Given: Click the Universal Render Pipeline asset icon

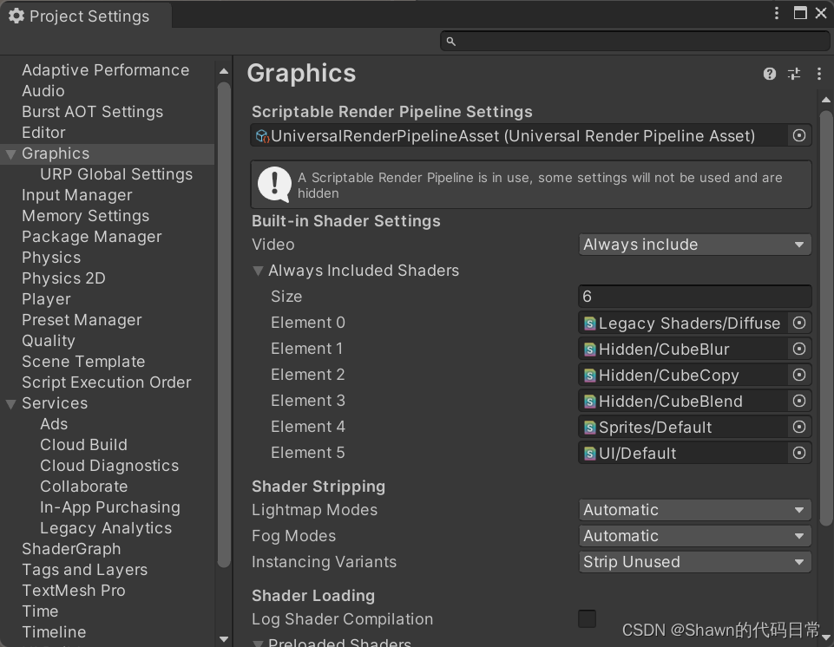Looking at the screenshot, I should coord(262,136).
